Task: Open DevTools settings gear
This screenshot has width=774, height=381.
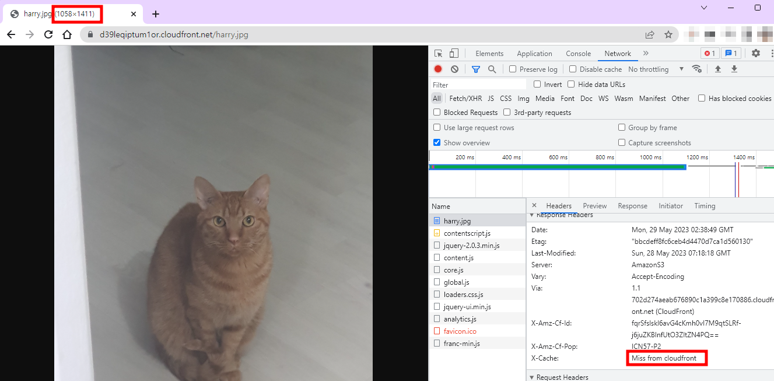Action: click(756, 53)
